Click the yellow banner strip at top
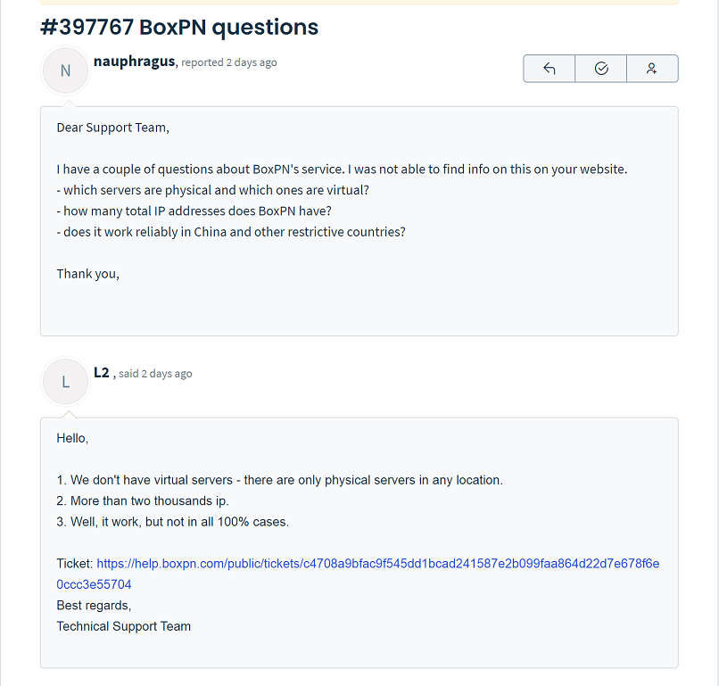This screenshot has height=686, width=719. pyautogui.click(x=359, y=2)
